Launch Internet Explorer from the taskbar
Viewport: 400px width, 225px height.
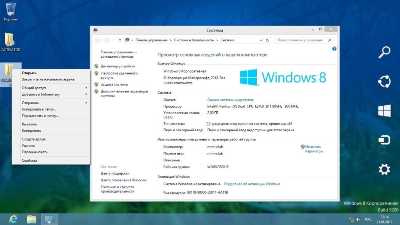pos(13,219)
